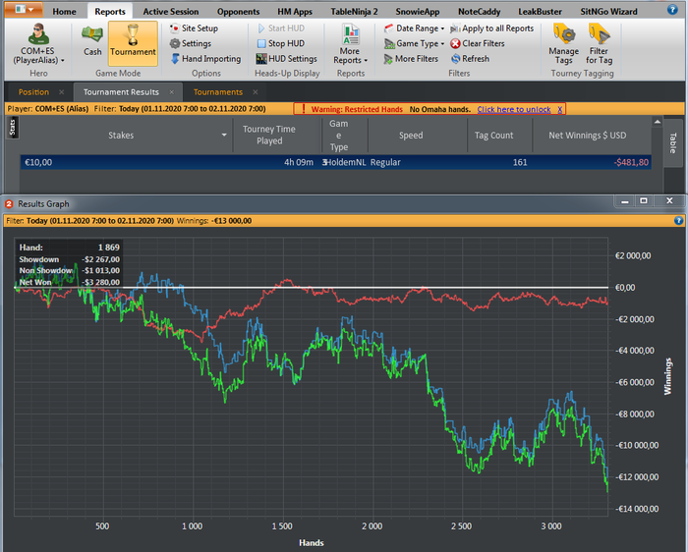Screen dimensions: 688x552
Task: Open the Table side panel
Action: pyautogui.click(x=672, y=143)
